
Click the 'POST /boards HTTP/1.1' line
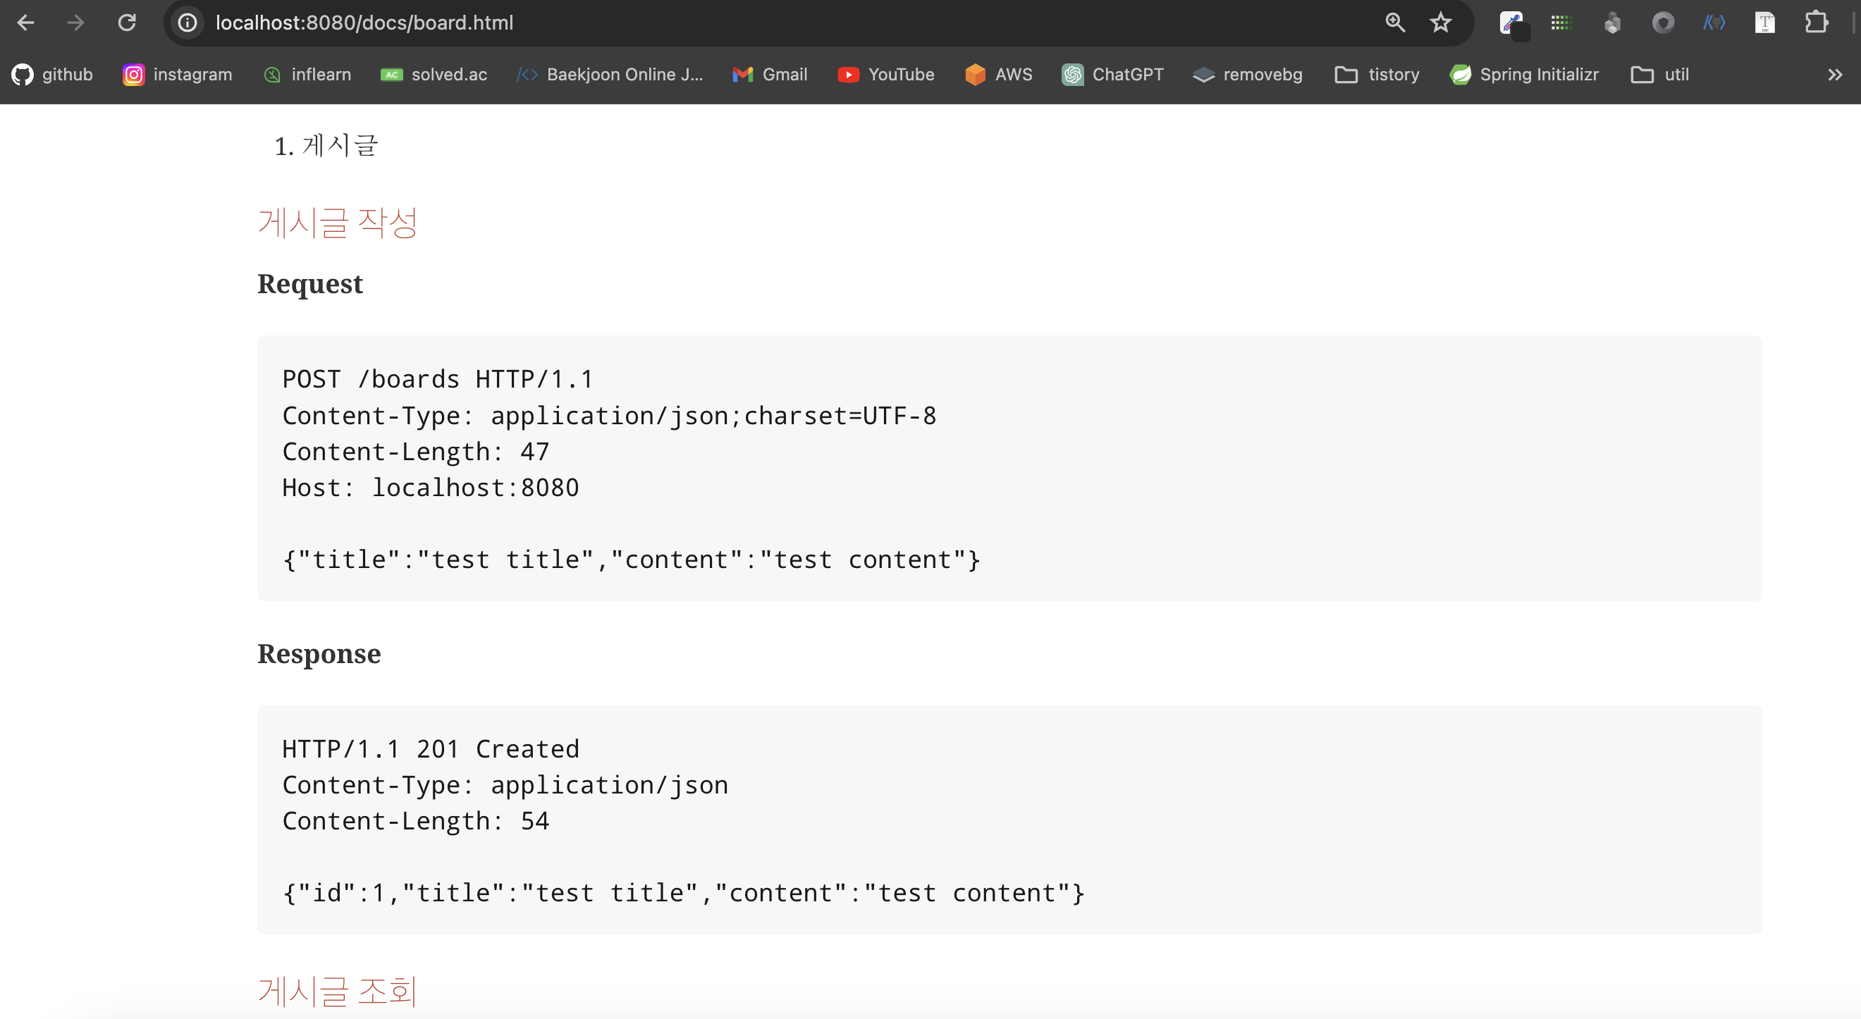(437, 379)
